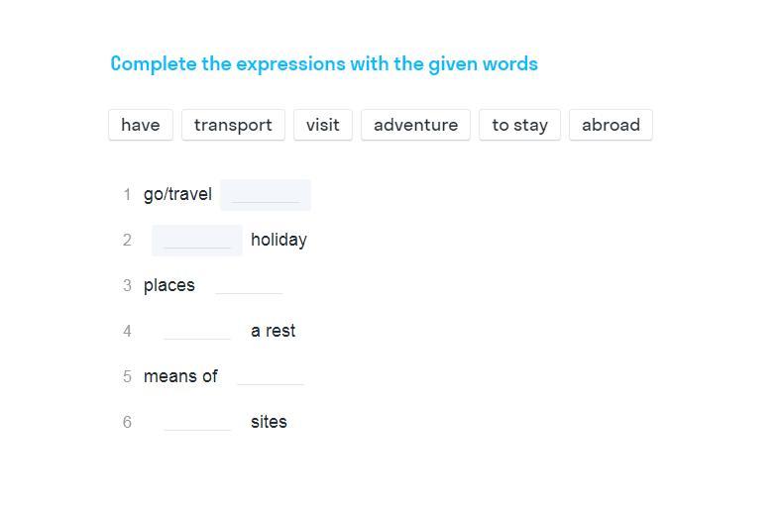Select the word chip "have"
Image resolution: width=780 pixels, height=506 pixels.
(x=140, y=125)
